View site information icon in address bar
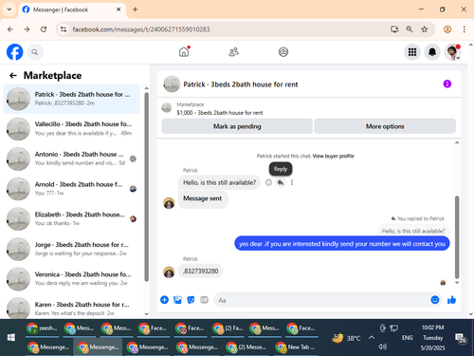This screenshot has height=356, width=474. pyautogui.click(x=64, y=29)
